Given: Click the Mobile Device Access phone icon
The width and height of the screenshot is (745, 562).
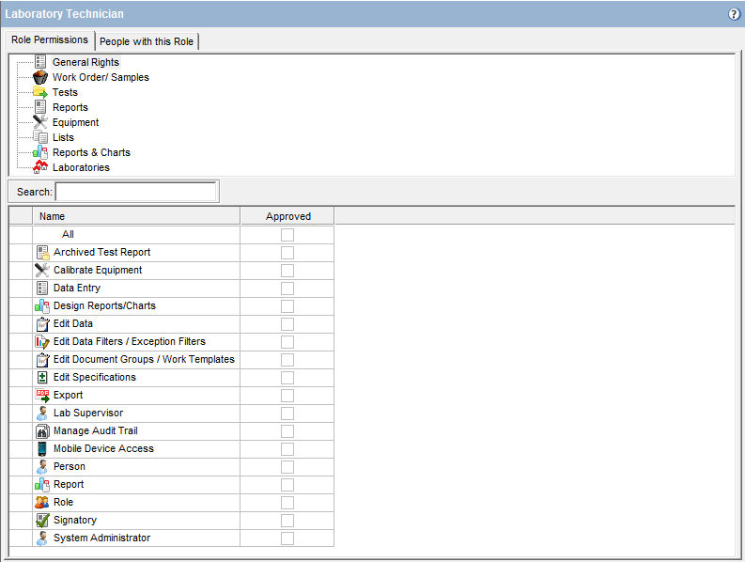Looking at the screenshot, I should (41, 449).
